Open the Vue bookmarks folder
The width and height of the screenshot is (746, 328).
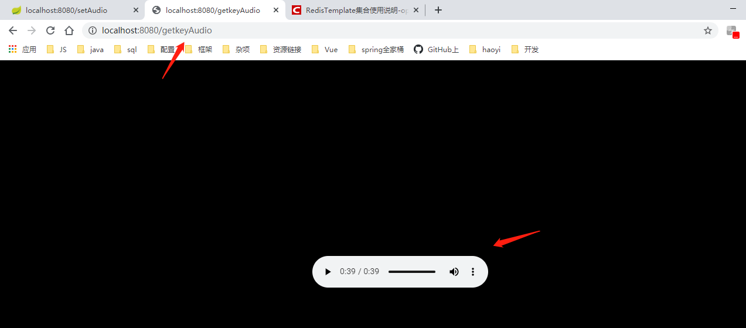(325, 50)
